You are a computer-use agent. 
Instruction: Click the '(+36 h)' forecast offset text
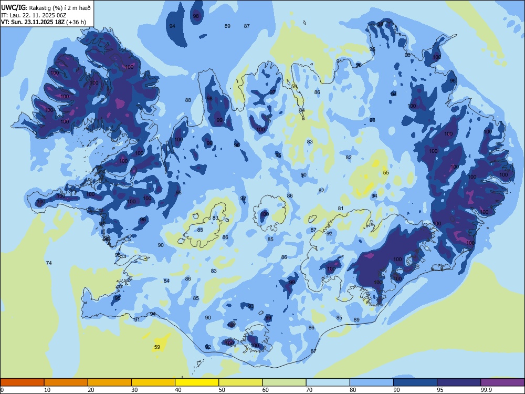coord(76,23)
